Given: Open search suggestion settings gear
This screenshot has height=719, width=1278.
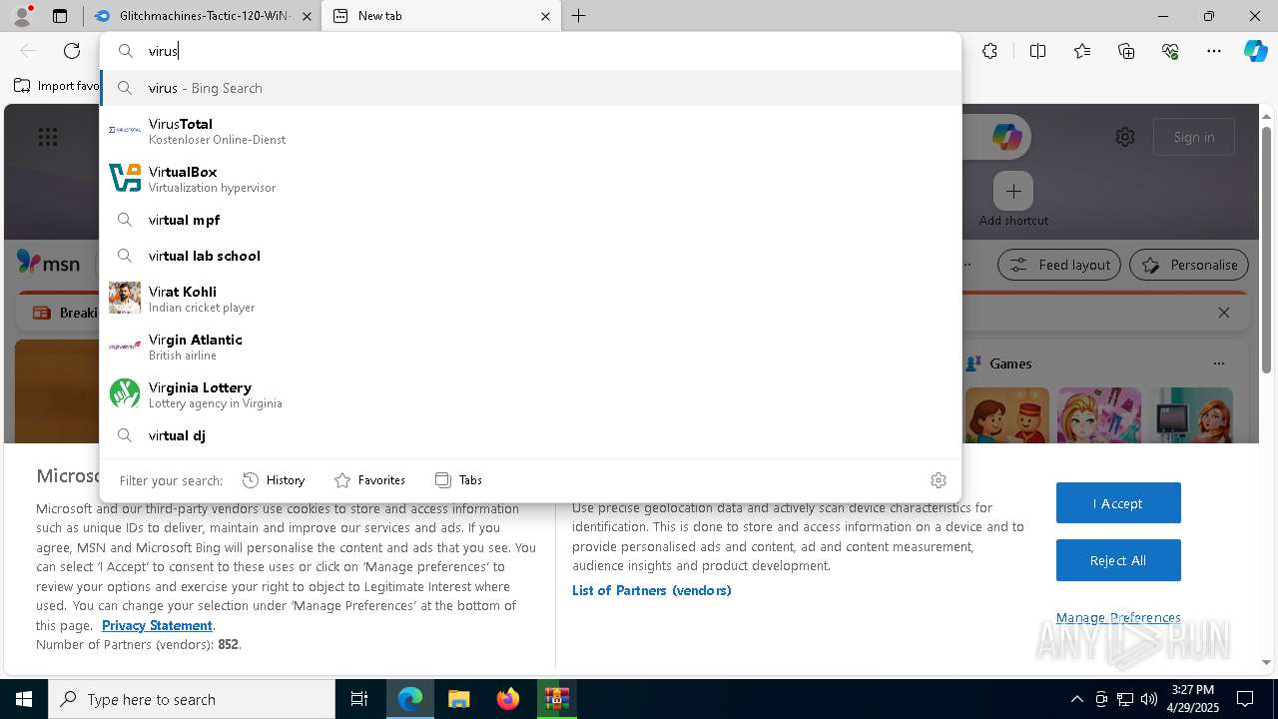Looking at the screenshot, I should pos(939,480).
